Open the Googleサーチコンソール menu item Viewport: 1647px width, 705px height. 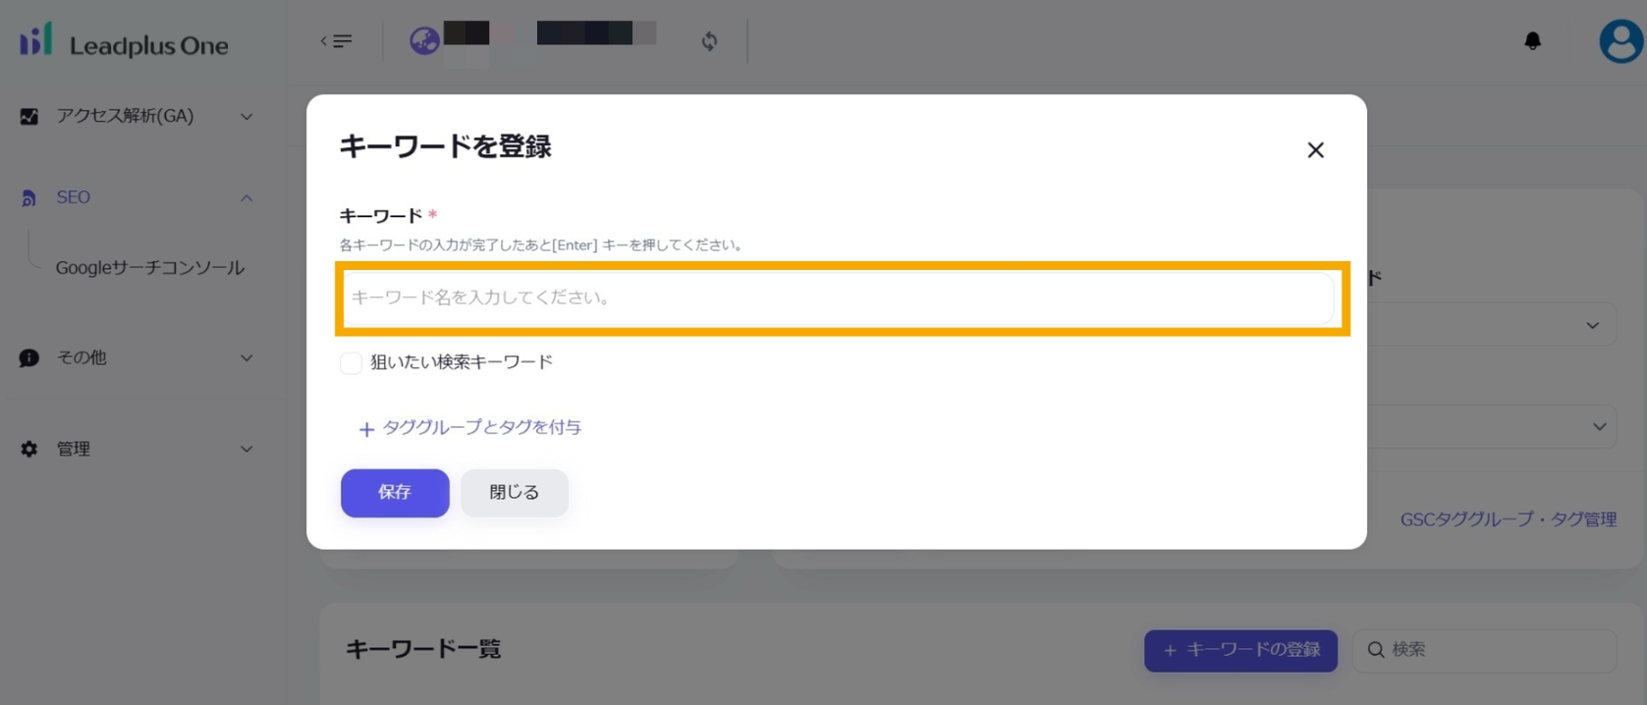[149, 268]
